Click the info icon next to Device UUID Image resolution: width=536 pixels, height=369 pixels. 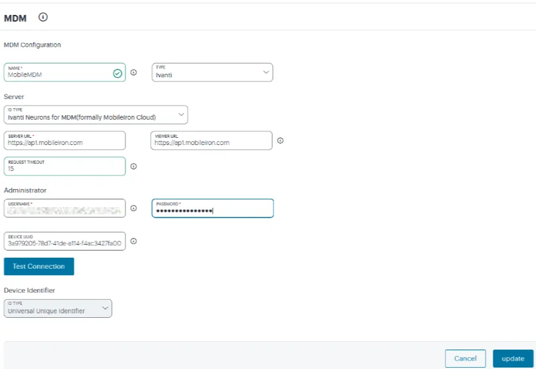(x=134, y=241)
